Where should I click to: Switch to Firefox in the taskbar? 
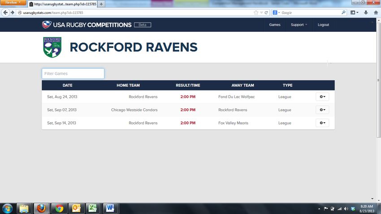click(41, 209)
